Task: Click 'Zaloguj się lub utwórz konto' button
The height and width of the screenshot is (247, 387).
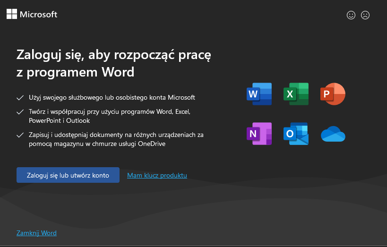Action: [x=68, y=175]
